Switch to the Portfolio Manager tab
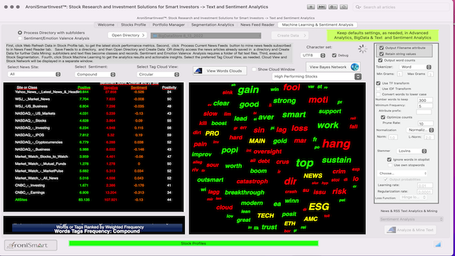This screenshot has height=256, width=455. [168, 25]
